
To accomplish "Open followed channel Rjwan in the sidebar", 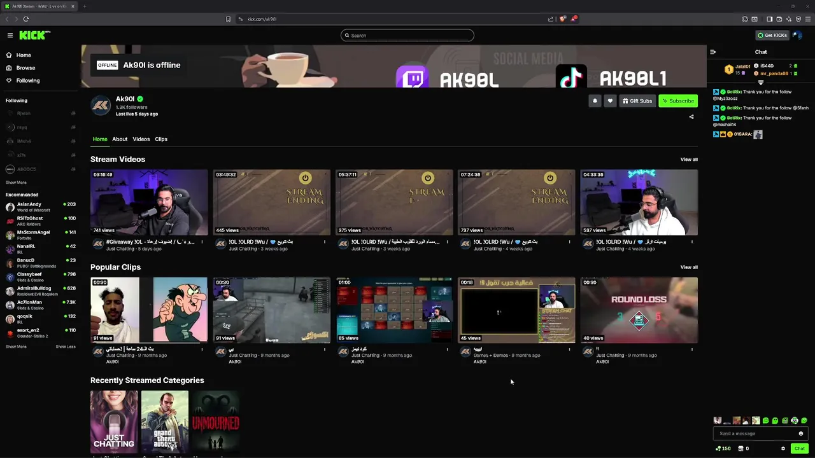I will pyautogui.click(x=41, y=113).
